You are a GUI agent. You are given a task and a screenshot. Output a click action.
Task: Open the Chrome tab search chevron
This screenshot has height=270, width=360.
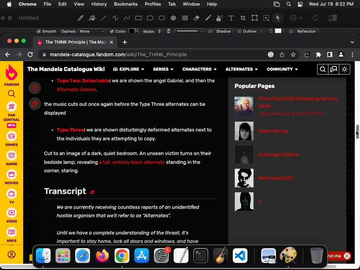pos(352,42)
